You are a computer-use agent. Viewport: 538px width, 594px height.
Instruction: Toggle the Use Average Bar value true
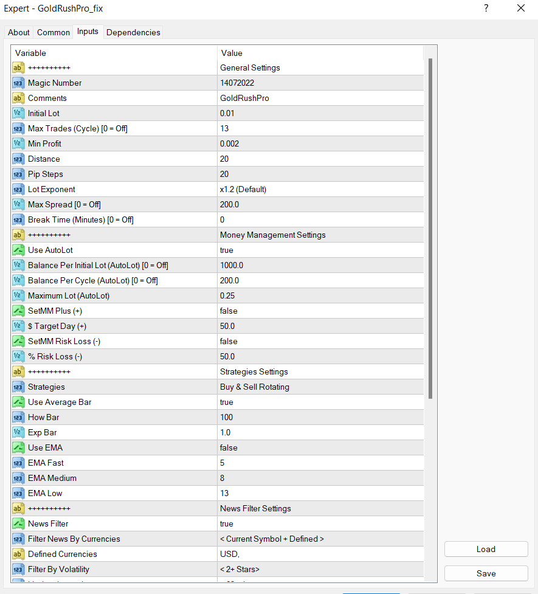pyautogui.click(x=320, y=402)
